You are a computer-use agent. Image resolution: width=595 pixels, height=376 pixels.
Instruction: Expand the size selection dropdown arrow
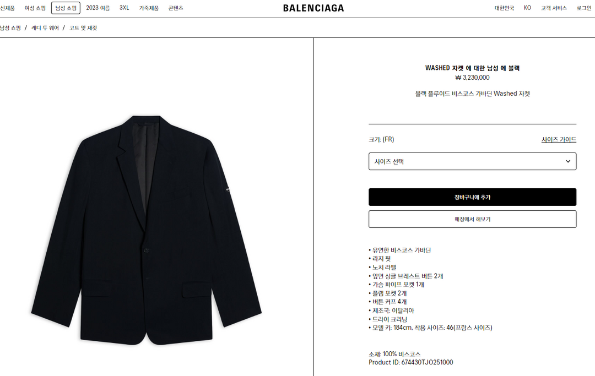pos(567,161)
